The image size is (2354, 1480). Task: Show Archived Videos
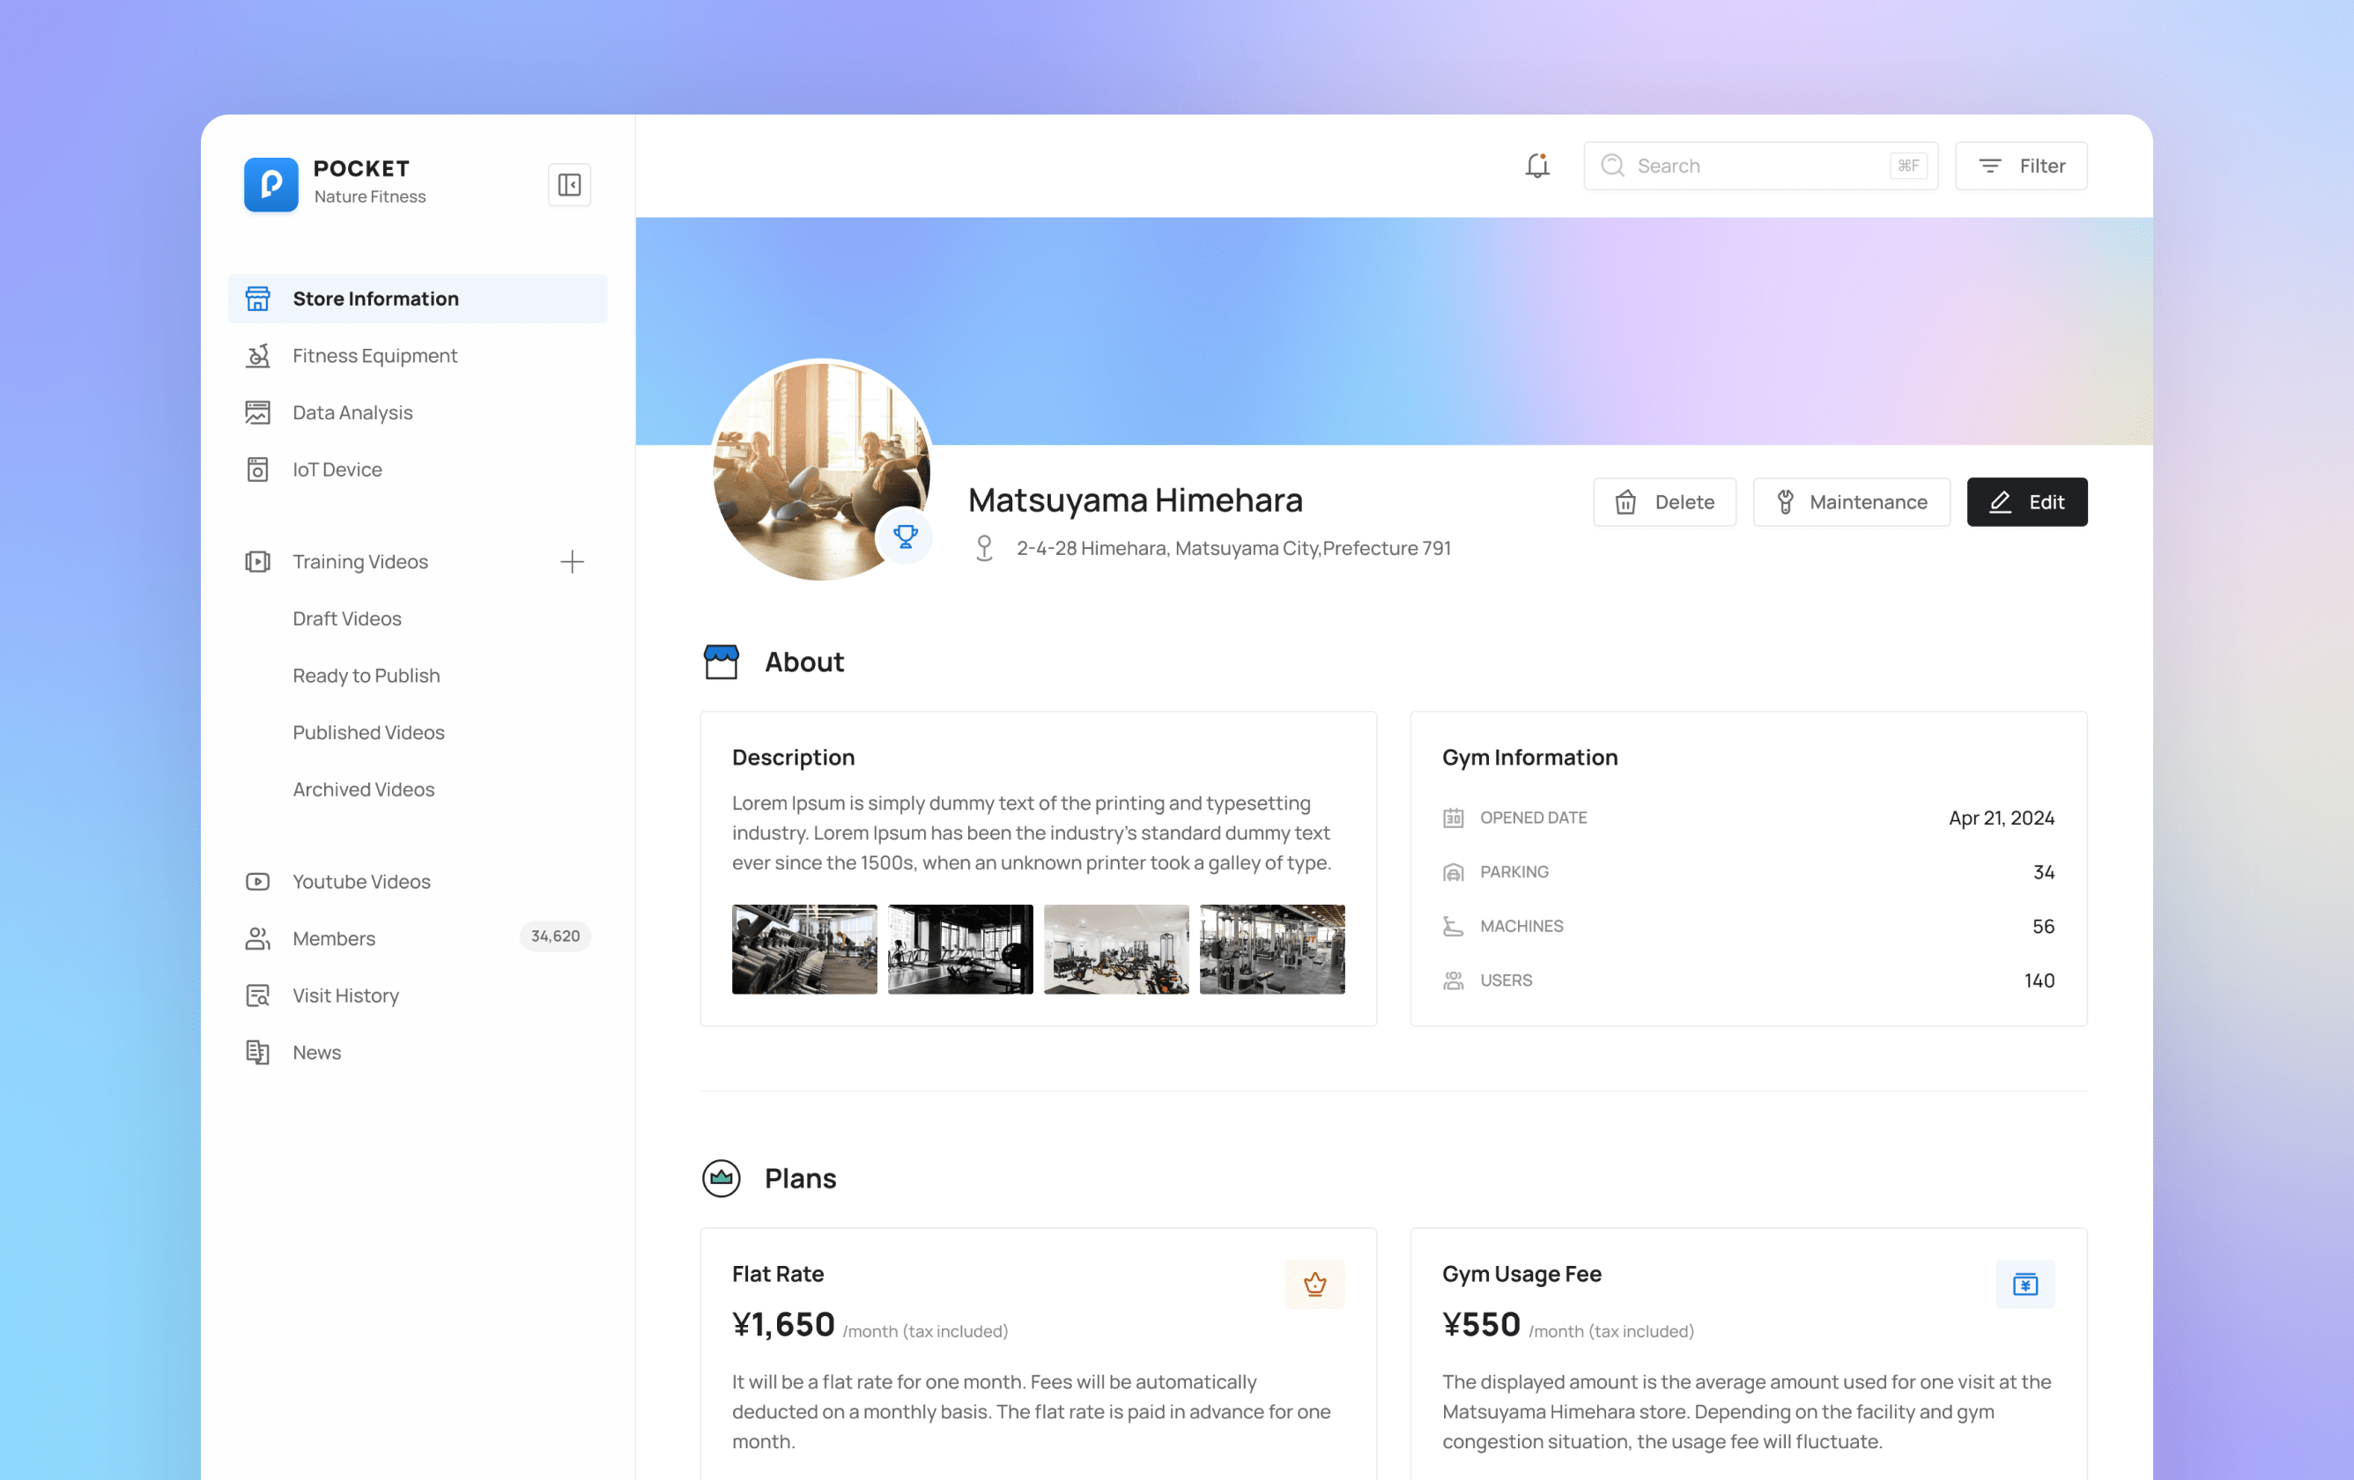(x=364, y=788)
